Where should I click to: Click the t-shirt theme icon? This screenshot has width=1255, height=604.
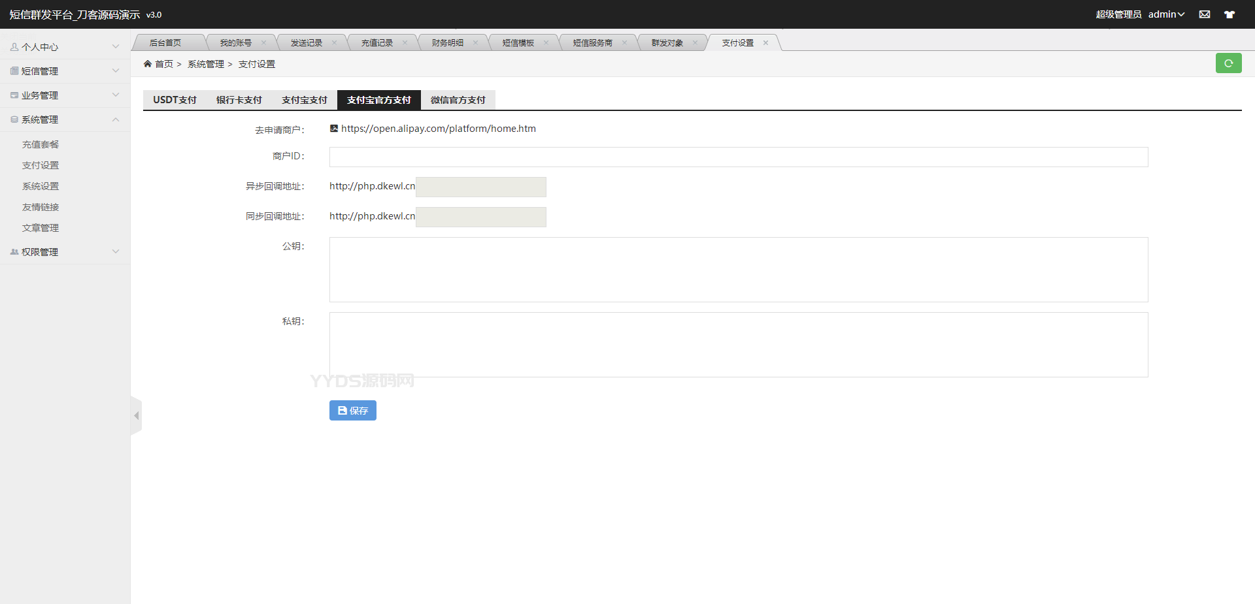pyautogui.click(x=1229, y=14)
